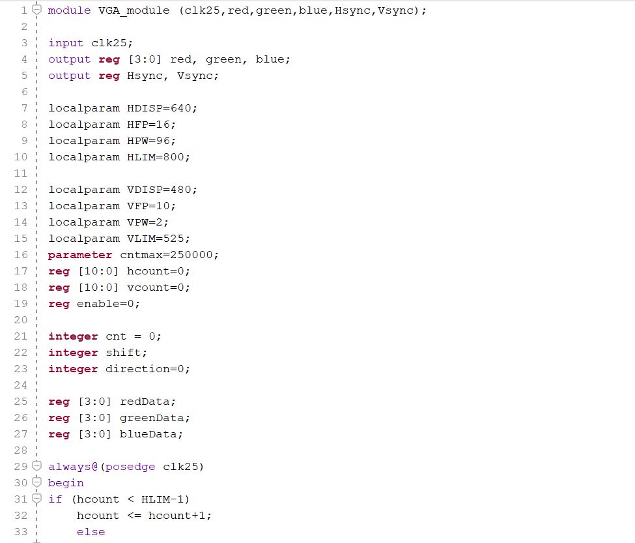The image size is (635, 543).
Task: Collapse the always@ block fold marker
Action: point(36,467)
